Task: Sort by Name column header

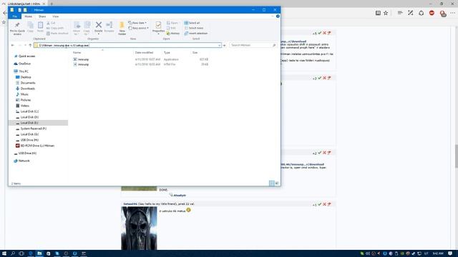Action: [x=77, y=53]
